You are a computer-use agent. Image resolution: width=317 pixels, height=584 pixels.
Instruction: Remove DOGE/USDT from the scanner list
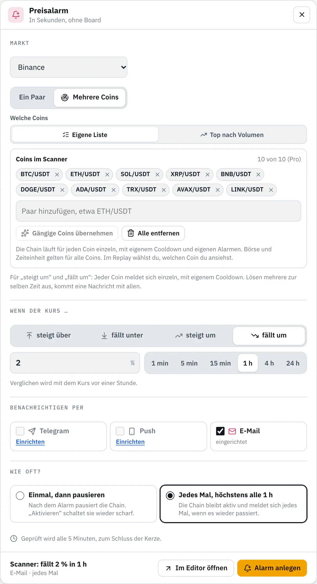tap(62, 190)
